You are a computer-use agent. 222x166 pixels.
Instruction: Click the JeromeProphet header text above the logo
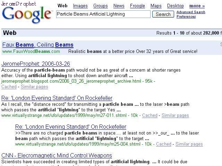coord(18,3)
